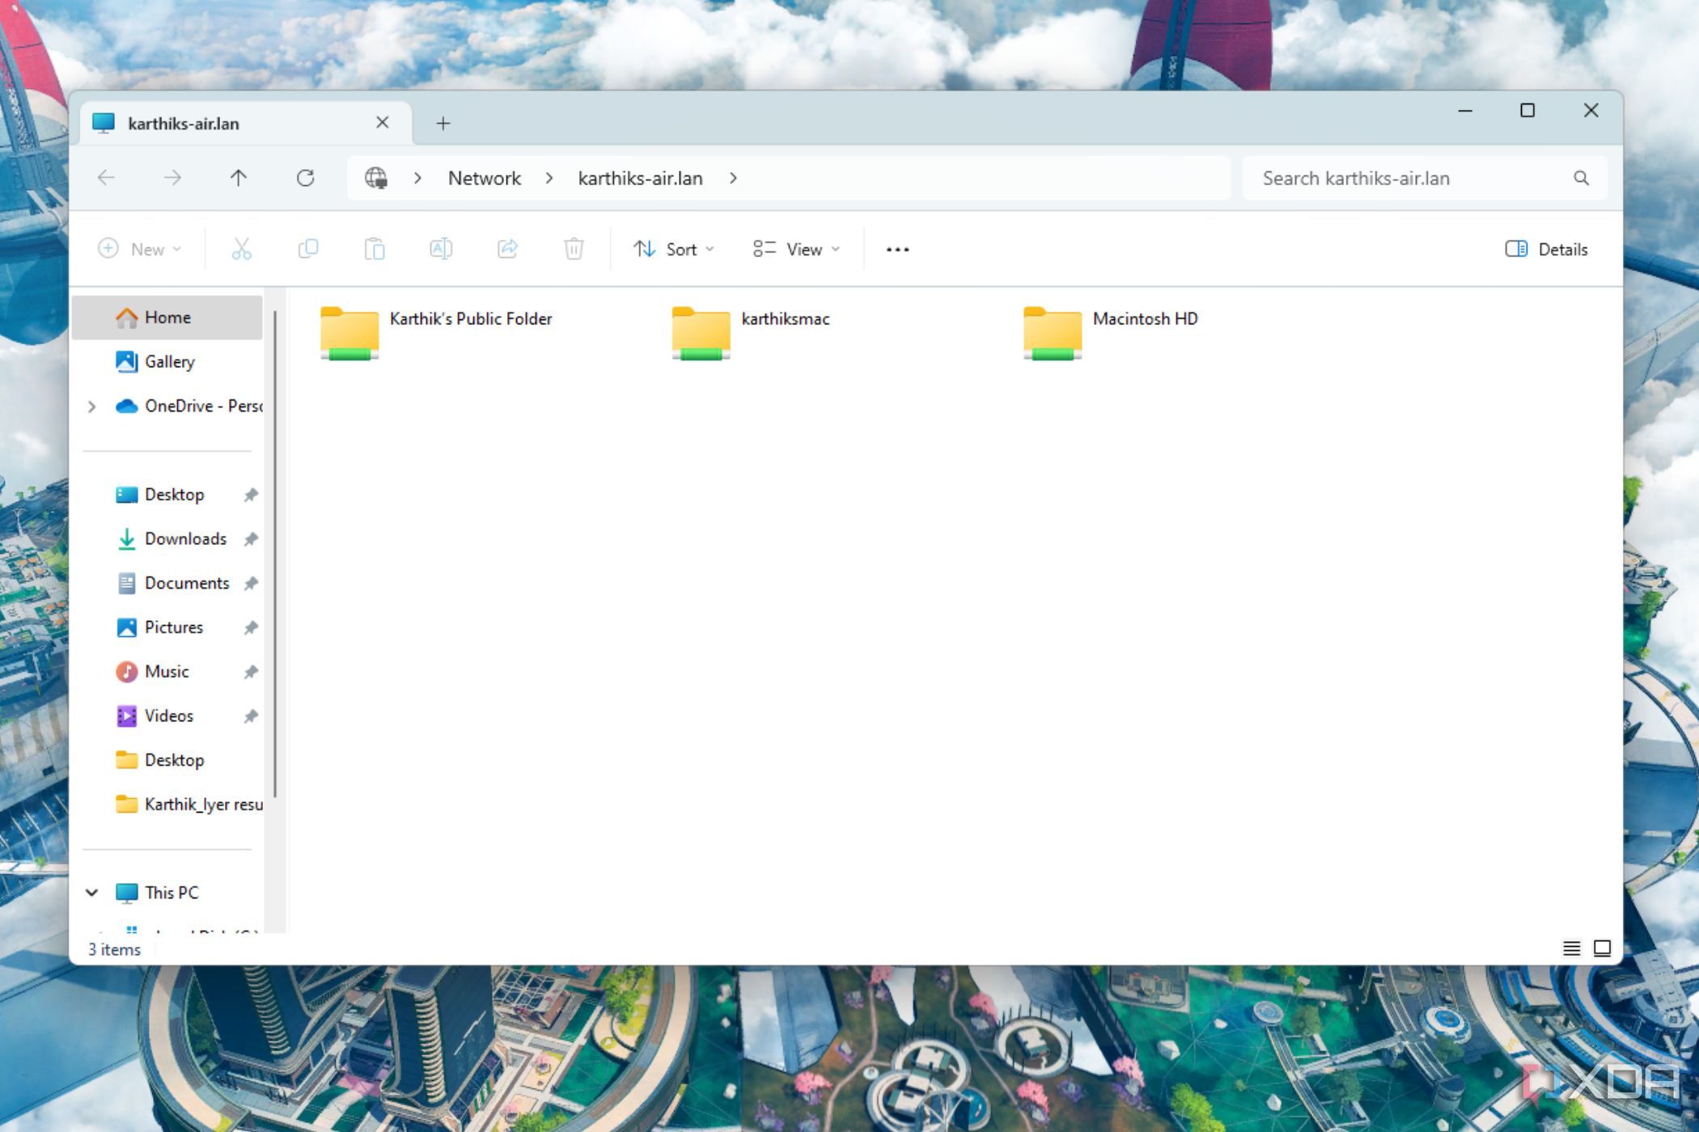This screenshot has width=1699, height=1132.
Task: Unpin Documents using its pin icon
Action: (251, 584)
